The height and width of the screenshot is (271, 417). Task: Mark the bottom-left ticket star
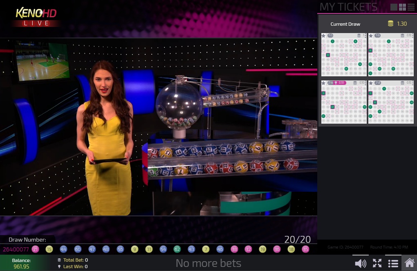pos(323,83)
